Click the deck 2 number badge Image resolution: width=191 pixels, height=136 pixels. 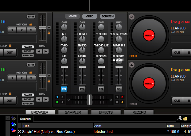click(131, 17)
